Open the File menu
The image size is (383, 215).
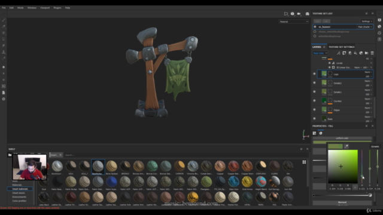(4, 8)
